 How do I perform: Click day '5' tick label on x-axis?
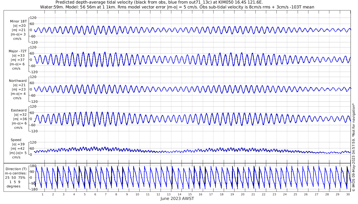pos(85,194)
